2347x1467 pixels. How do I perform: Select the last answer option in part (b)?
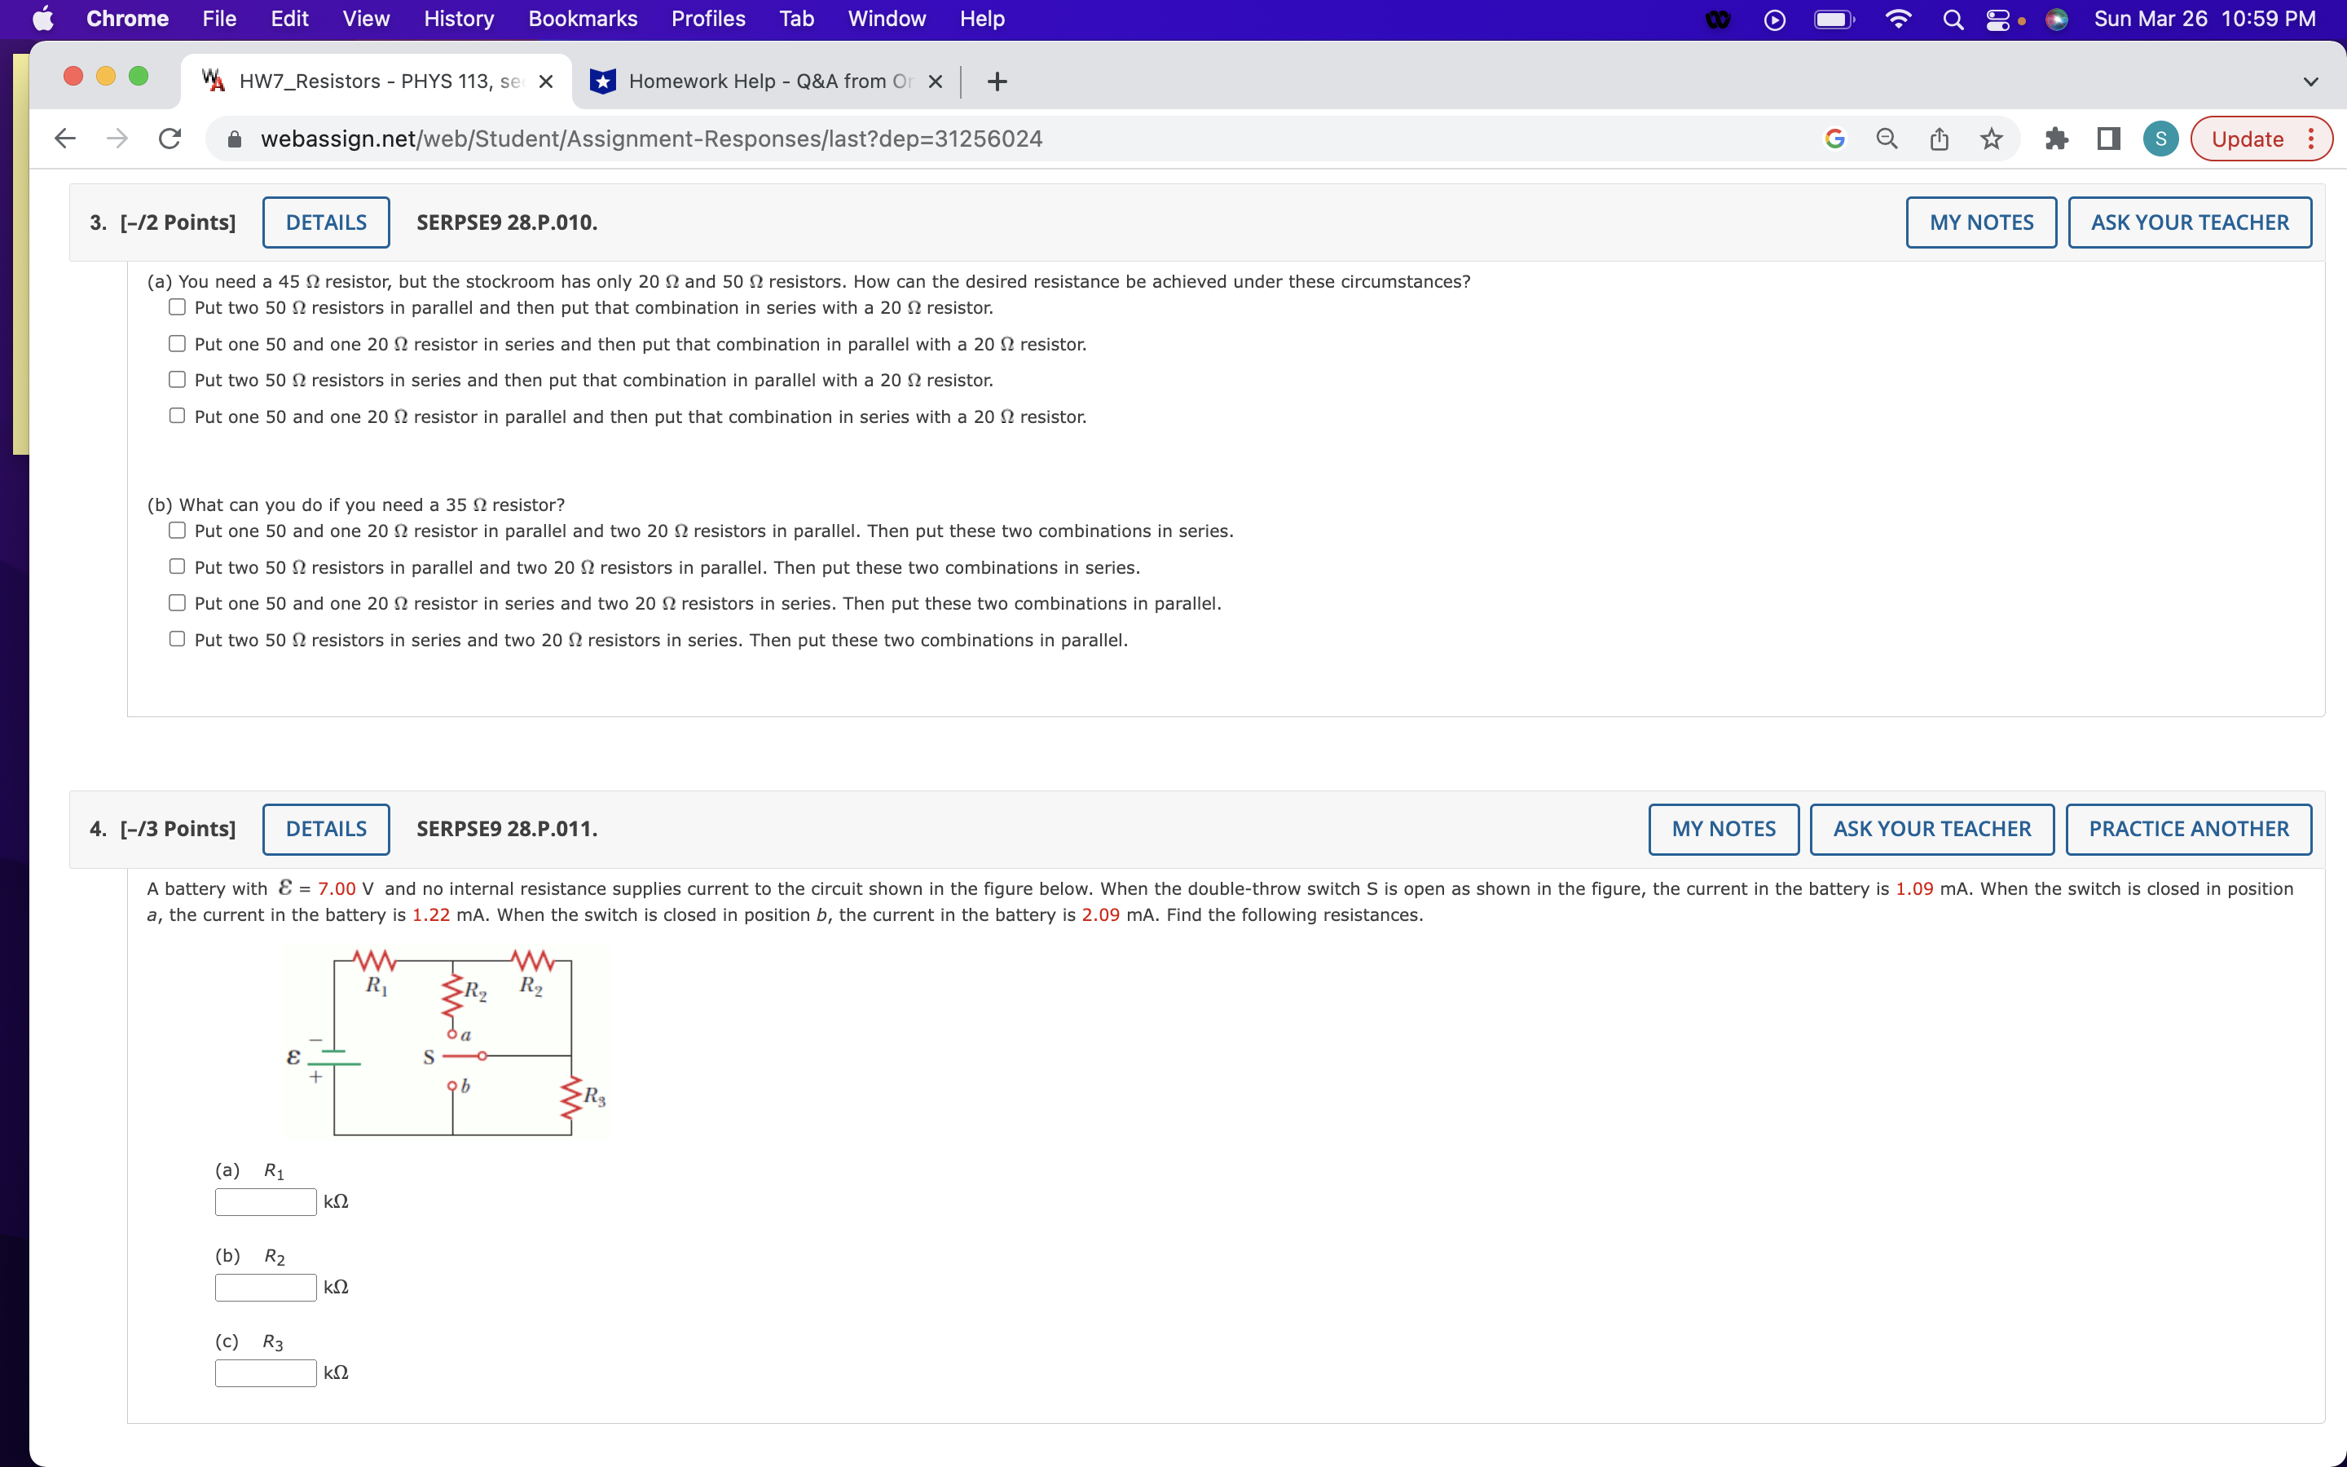178,638
